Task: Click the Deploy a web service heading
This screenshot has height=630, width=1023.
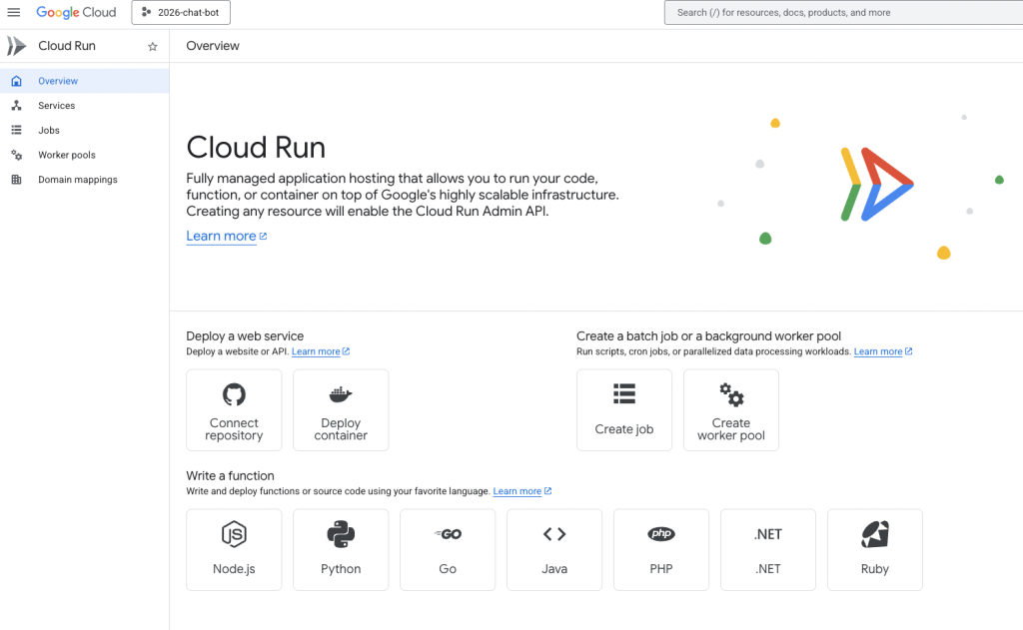Action: 245,335
